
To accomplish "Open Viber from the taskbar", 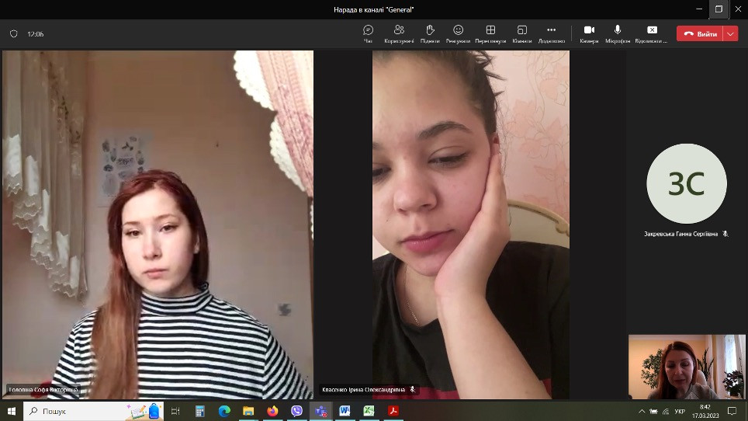I will [296, 411].
